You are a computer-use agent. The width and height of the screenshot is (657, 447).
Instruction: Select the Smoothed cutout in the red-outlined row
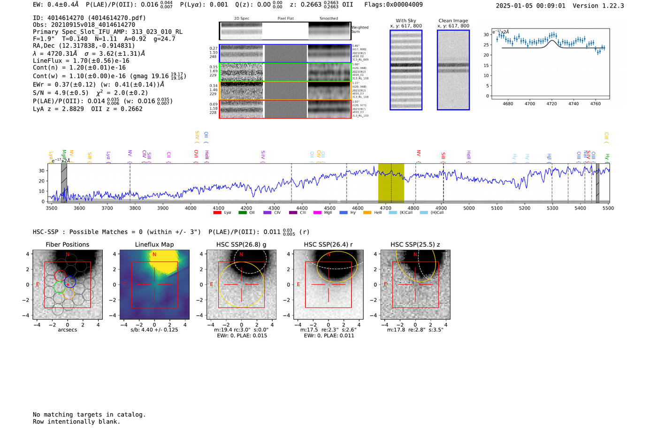tap(329, 109)
